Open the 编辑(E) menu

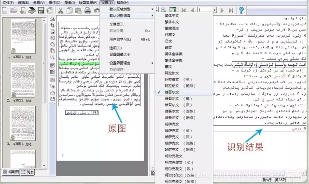23,2
